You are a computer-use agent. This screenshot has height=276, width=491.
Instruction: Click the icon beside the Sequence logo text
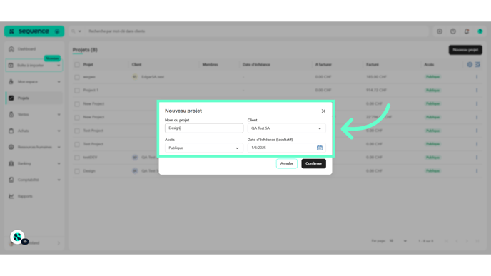57,31
